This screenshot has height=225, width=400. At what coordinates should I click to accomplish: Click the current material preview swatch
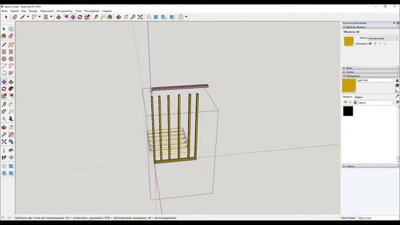click(349, 86)
